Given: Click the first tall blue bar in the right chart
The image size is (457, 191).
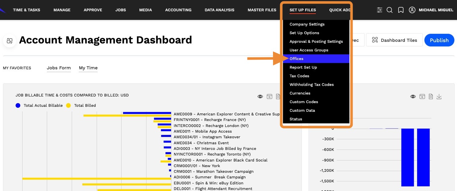Looking at the screenshot, I should [408, 158].
